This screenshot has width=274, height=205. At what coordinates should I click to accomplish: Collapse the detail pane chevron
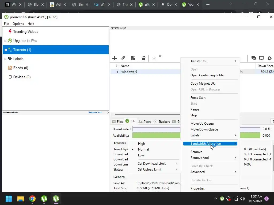[x=273, y=121]
